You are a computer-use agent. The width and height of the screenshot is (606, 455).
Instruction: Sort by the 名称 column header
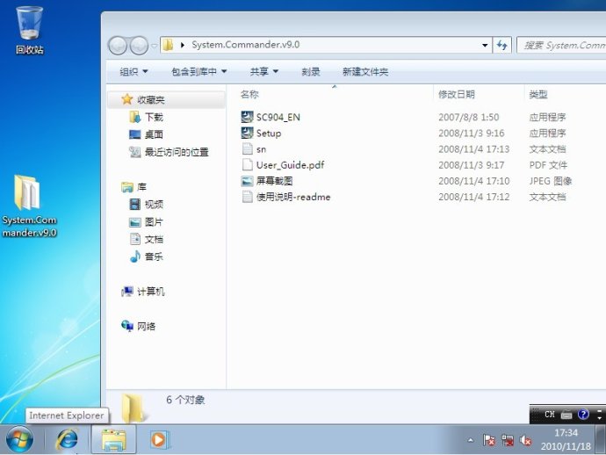pos(249,94)
